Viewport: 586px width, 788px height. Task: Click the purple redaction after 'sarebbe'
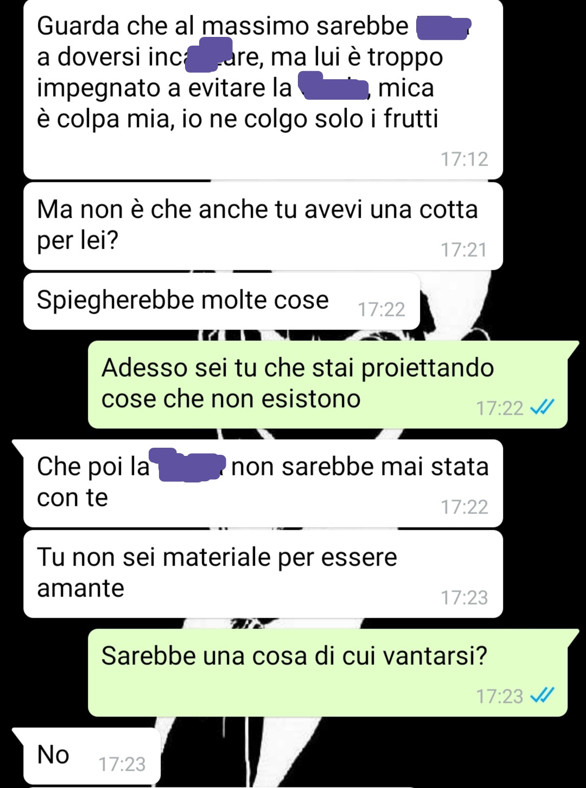point(443,28)
